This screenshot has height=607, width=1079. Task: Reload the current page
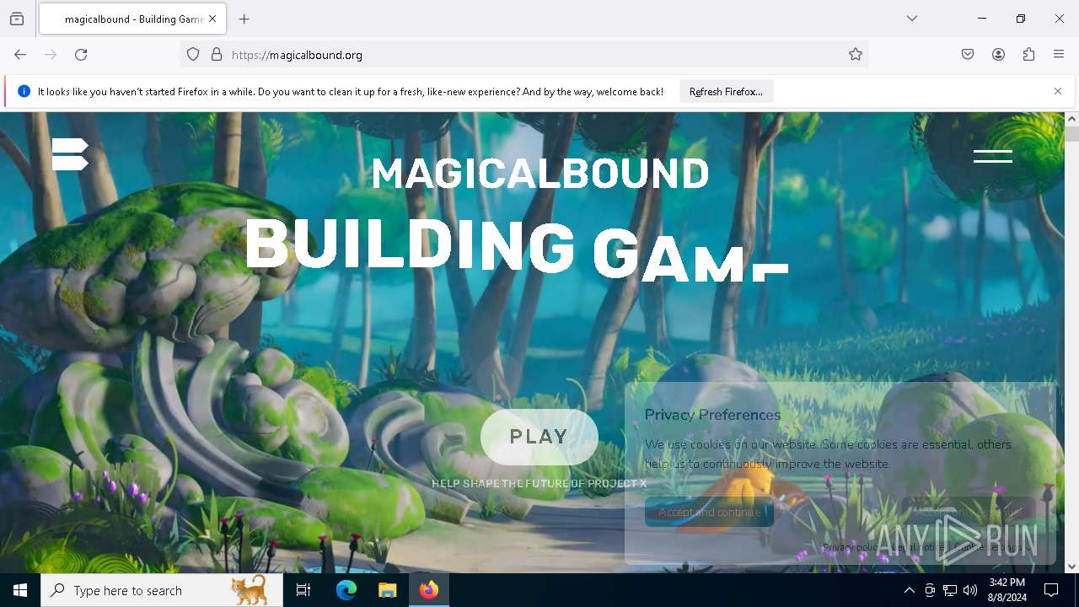click(81, 55)
